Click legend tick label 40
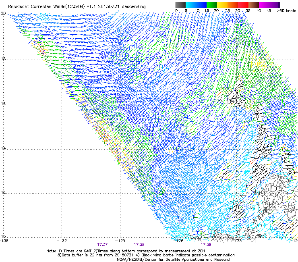Viewport: 298px width, 262px height. click(259, 11)
